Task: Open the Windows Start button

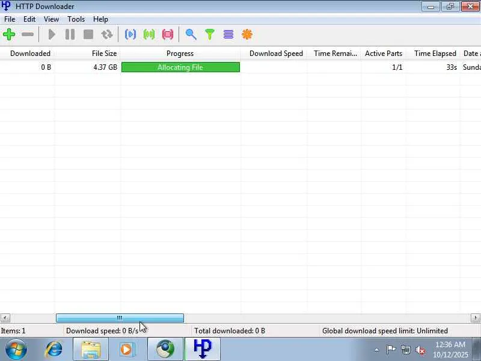Action: 16,350
